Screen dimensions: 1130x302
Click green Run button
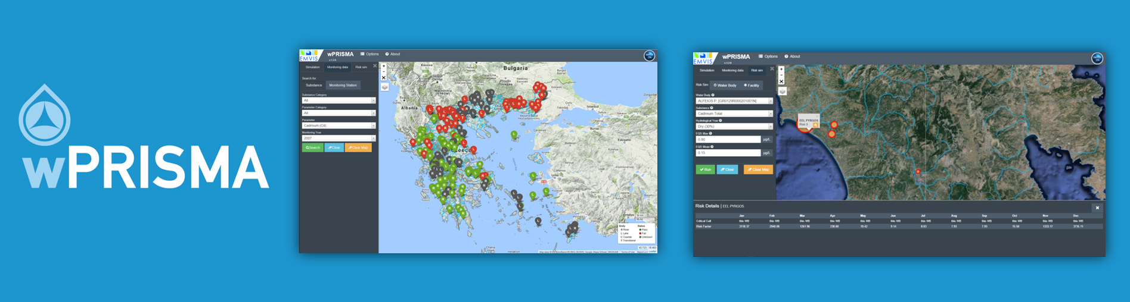click(706, 169)
